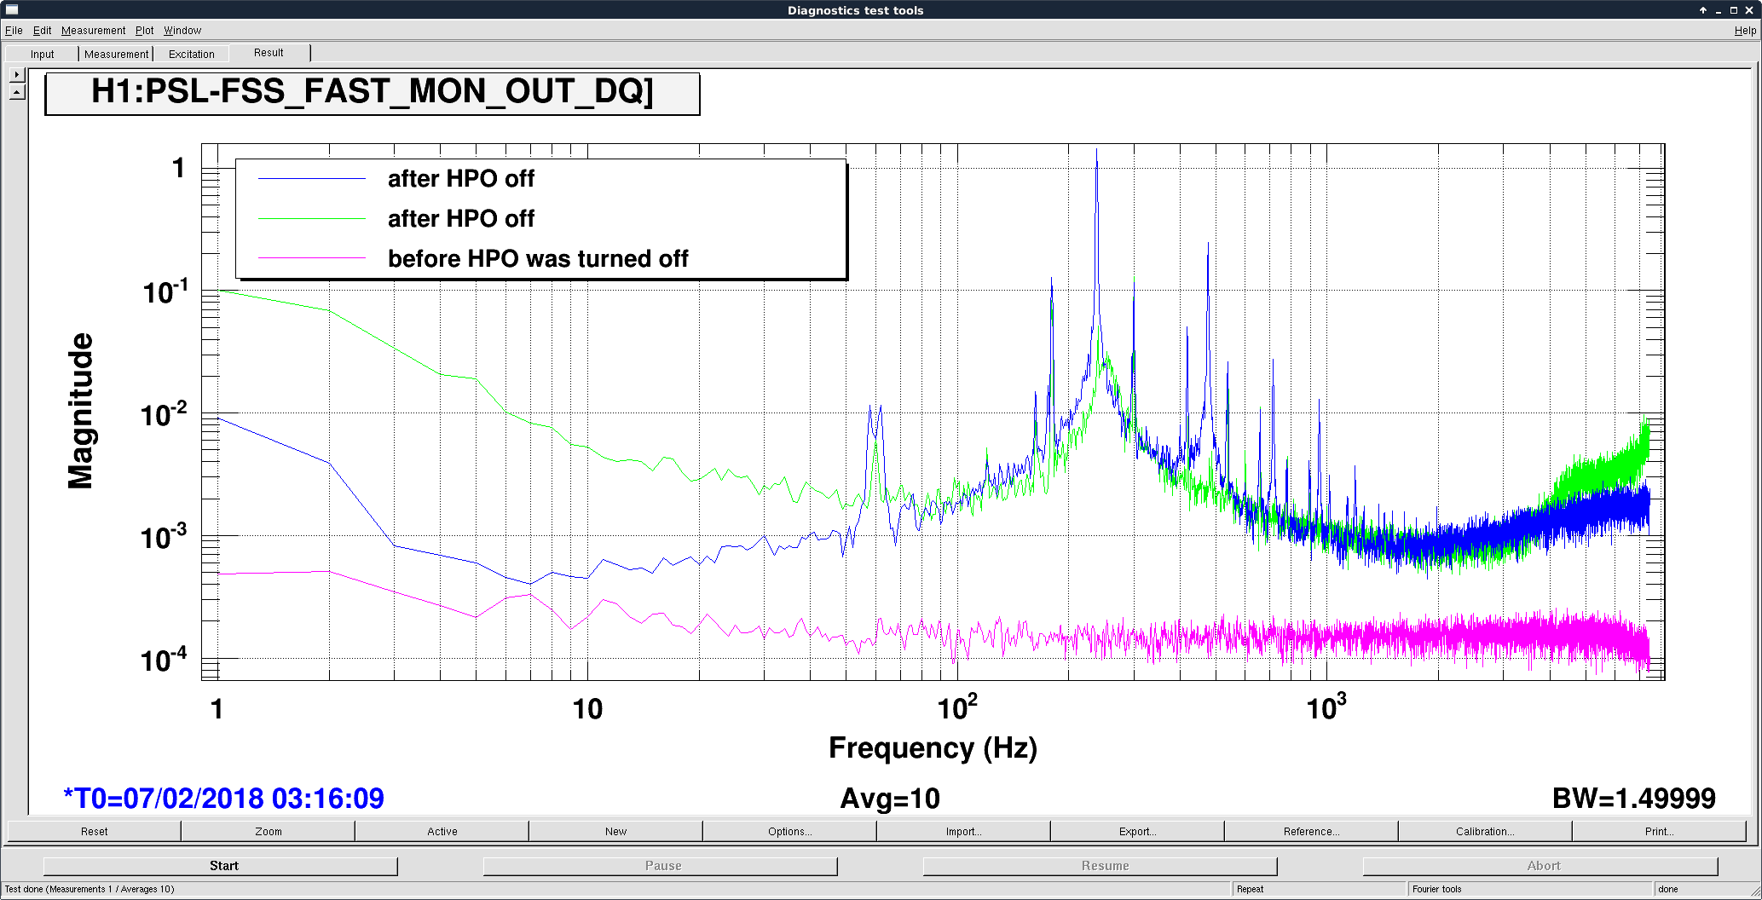Click the Import button
This screenshot has width=1762, height=900.
tap(963, 831)
